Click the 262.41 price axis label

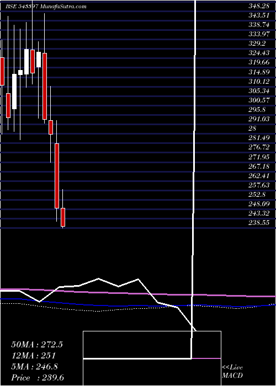pos(260,175)
